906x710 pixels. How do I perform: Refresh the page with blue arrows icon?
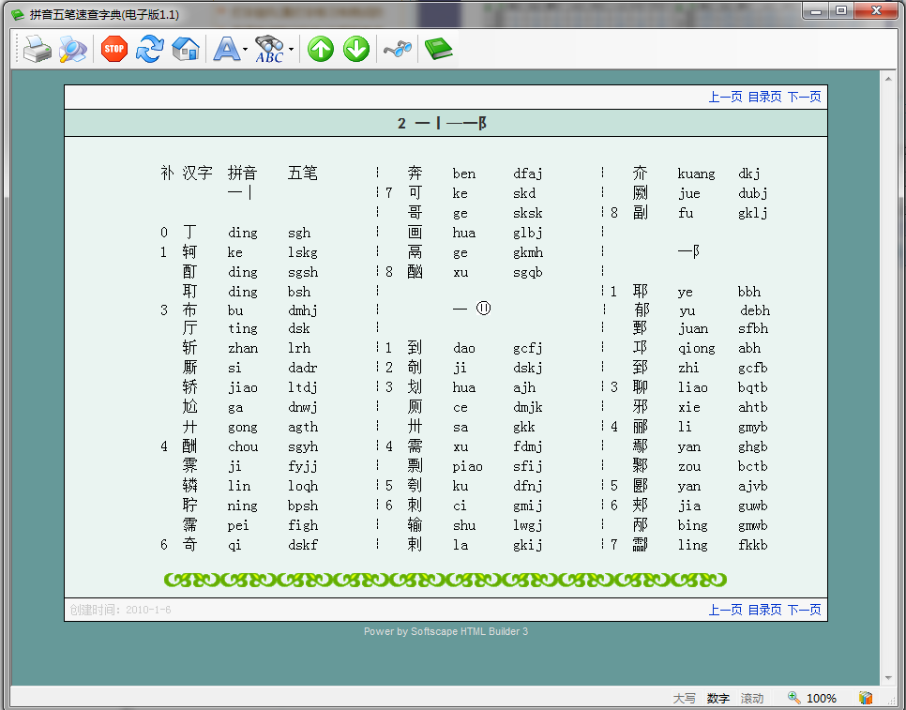pyautogui.click(x=150, y=49)
